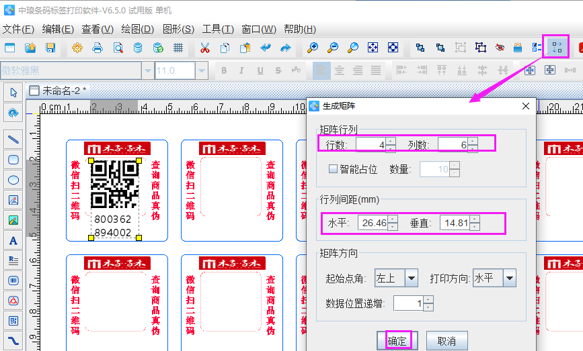Screen dimensions: 583x351
Task: Open the 绘图(D) menu
Action: [138, 29]
